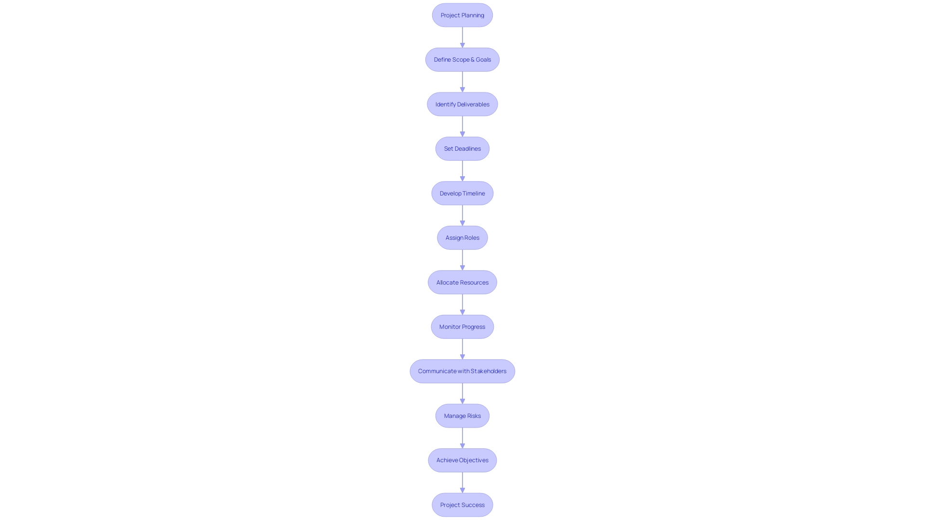Click the Identify Deliverables node
Screen dimensions: 925x520
[x=462, y=104]
